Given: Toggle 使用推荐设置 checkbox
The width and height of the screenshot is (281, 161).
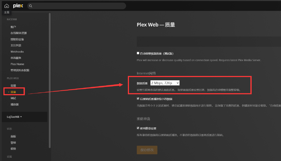Looking at the screenshot, I should click(138, 128).
